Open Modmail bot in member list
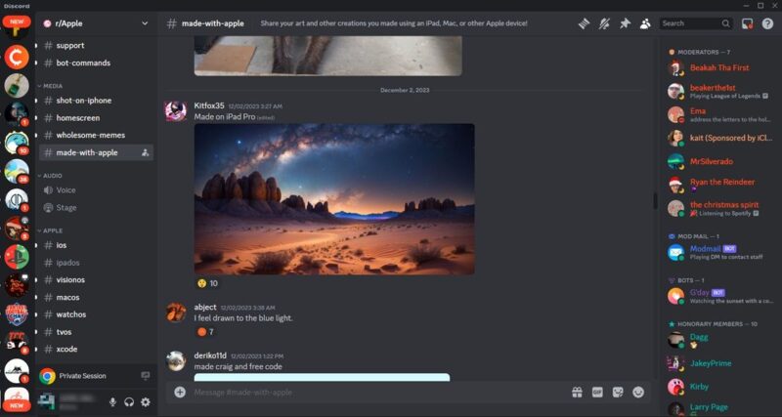The width and height of the screenshot is (782, 417). (720, 252)
